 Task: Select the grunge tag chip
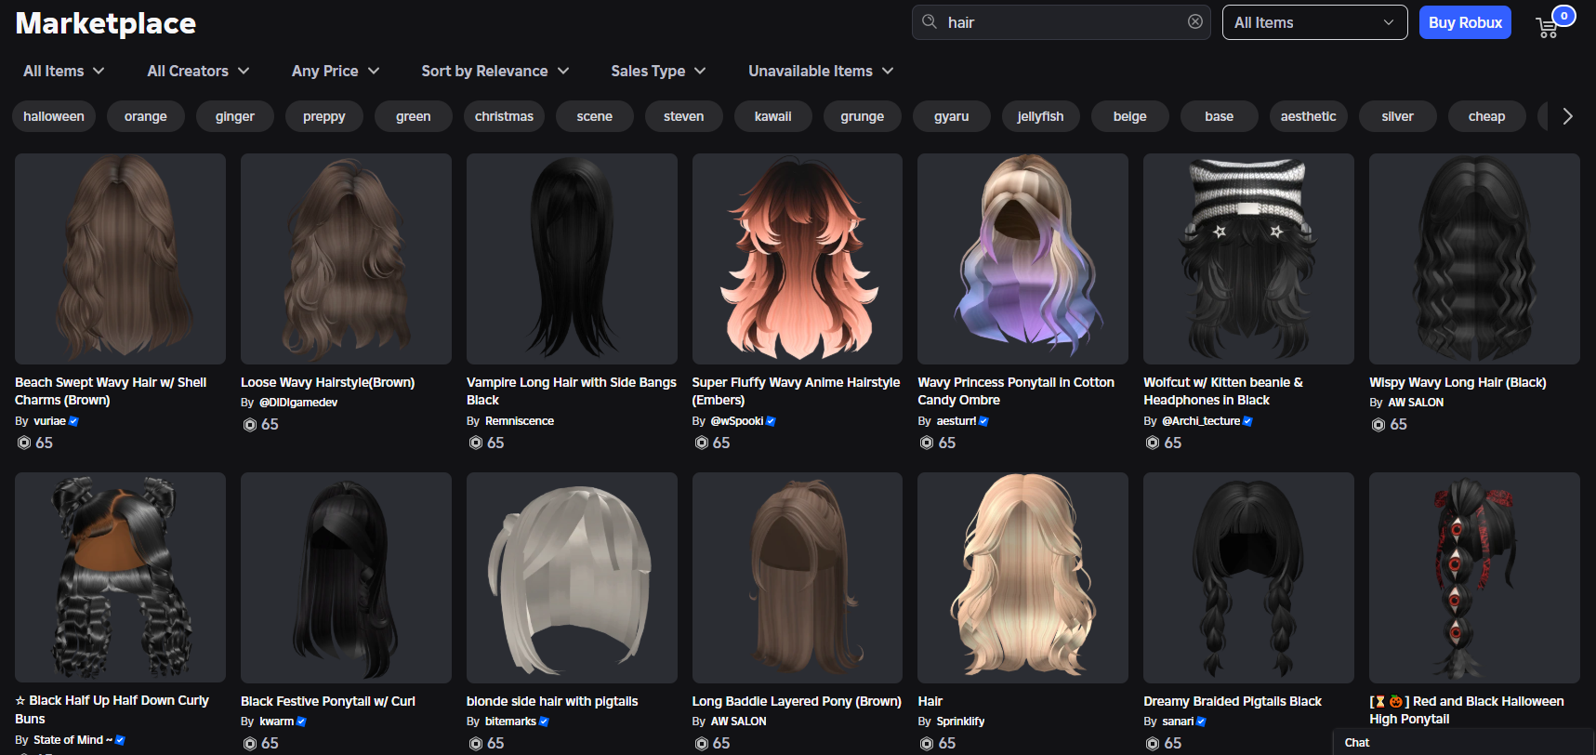tap(863, 116)
